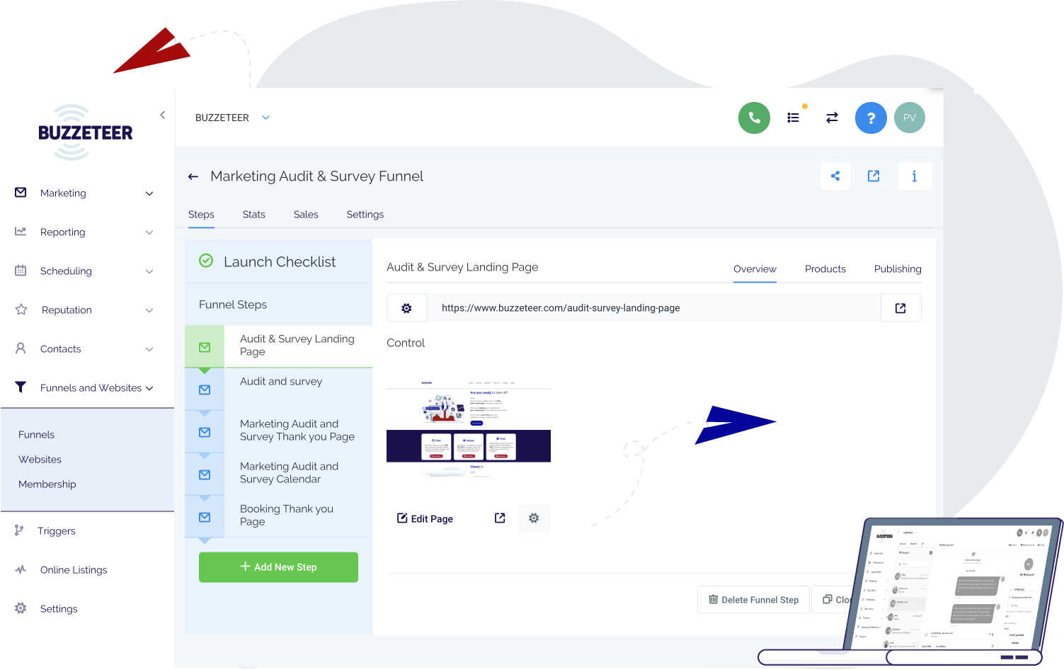Switch to the Sales tab
Viewport: 1064px width, 670px height.
(x=306, y=215)
